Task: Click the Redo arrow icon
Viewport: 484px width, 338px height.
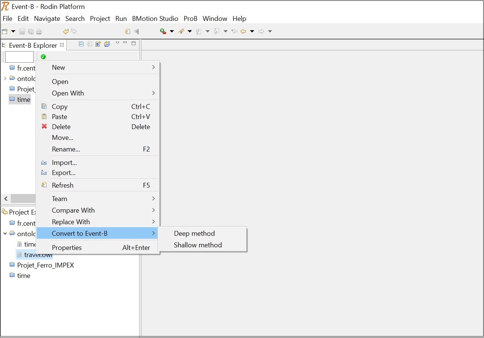Action: 74,31
